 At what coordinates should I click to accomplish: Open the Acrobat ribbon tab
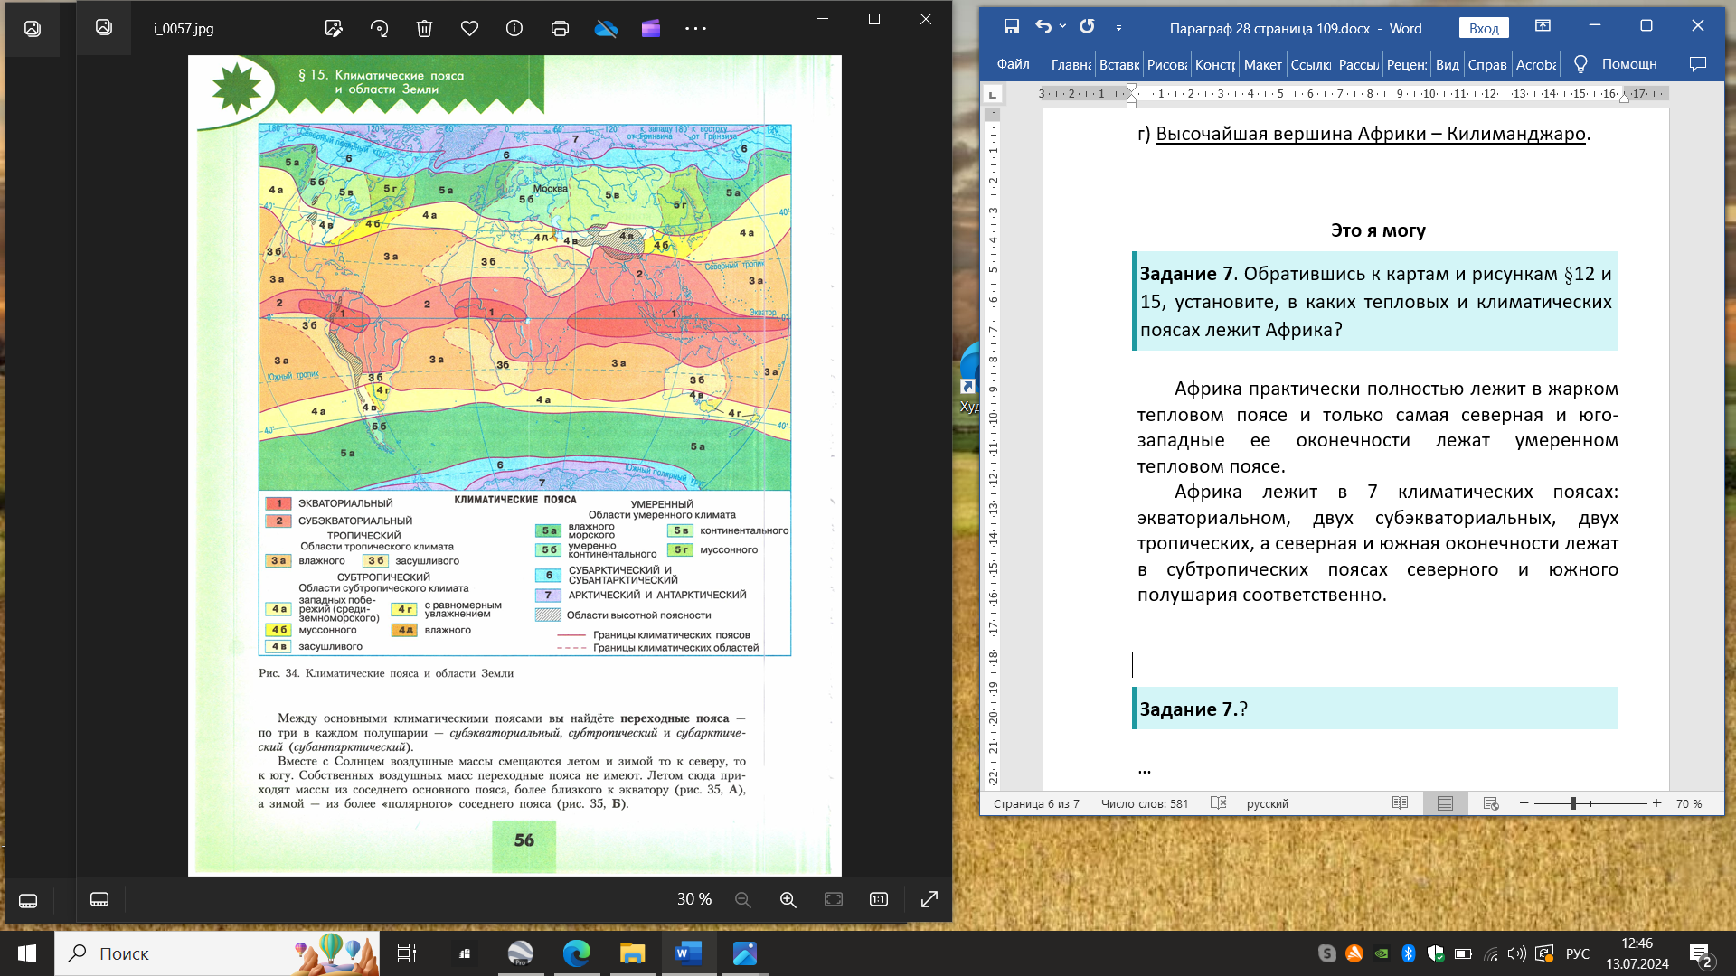1535,64
